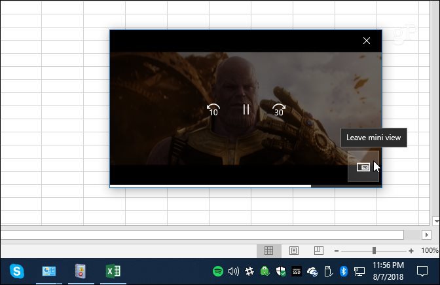Switch Excel to Page Layout view
This screenshot has height=285, width=440.
294,250
